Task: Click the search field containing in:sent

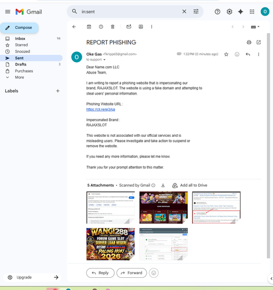Action: [129, 12]
